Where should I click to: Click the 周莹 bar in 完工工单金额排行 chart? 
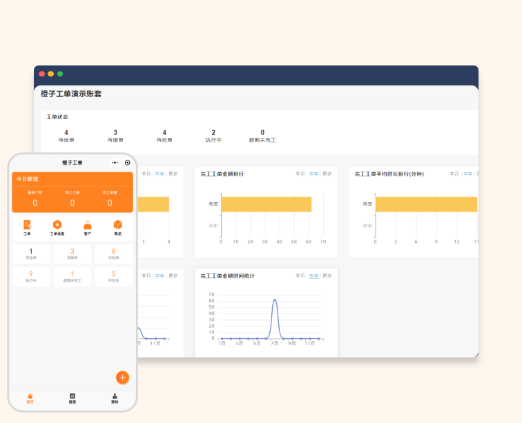(x=267, y=205)
